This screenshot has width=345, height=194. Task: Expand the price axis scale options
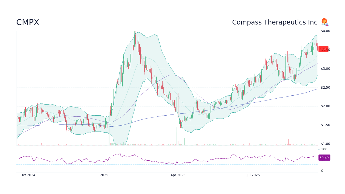[325, 87]
